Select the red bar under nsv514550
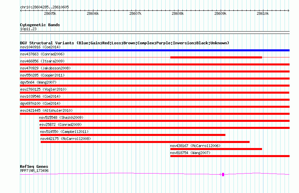This screenshot has height=193, width=299. click(133, 135)
